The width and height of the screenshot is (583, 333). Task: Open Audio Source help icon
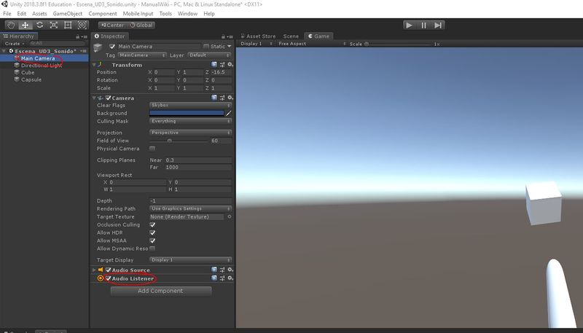click(214, 270)
